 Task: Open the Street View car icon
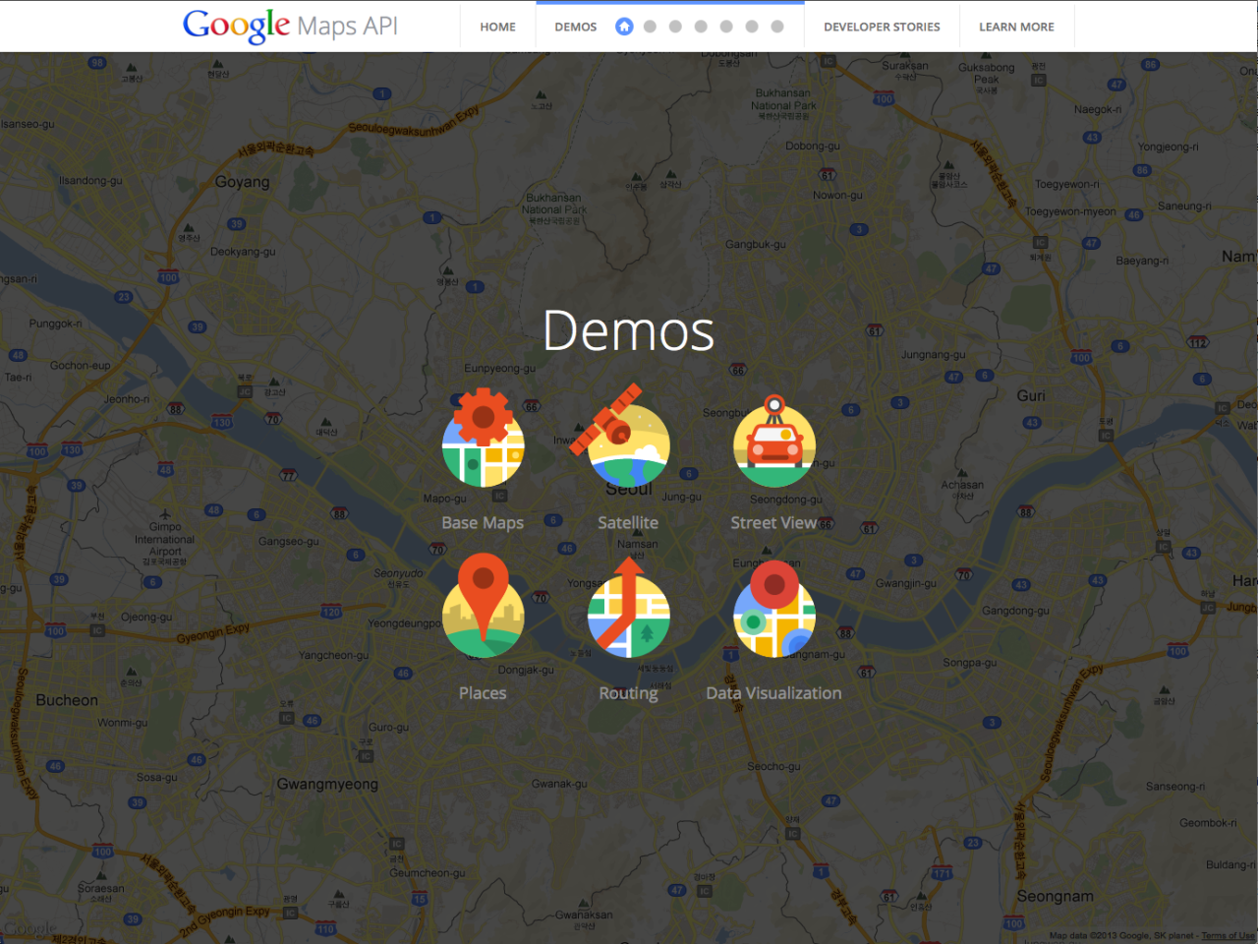[x=774, y=442]
